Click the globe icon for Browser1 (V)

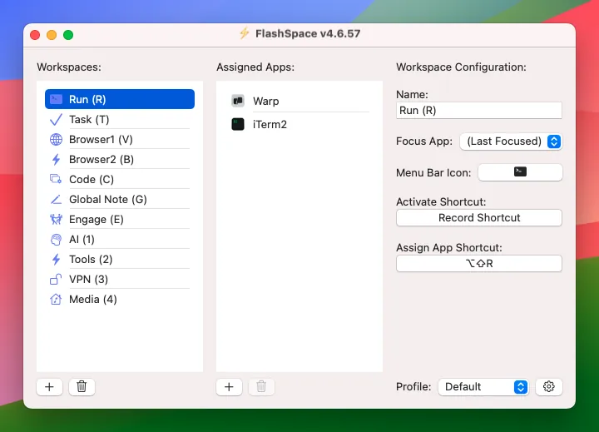56,140
